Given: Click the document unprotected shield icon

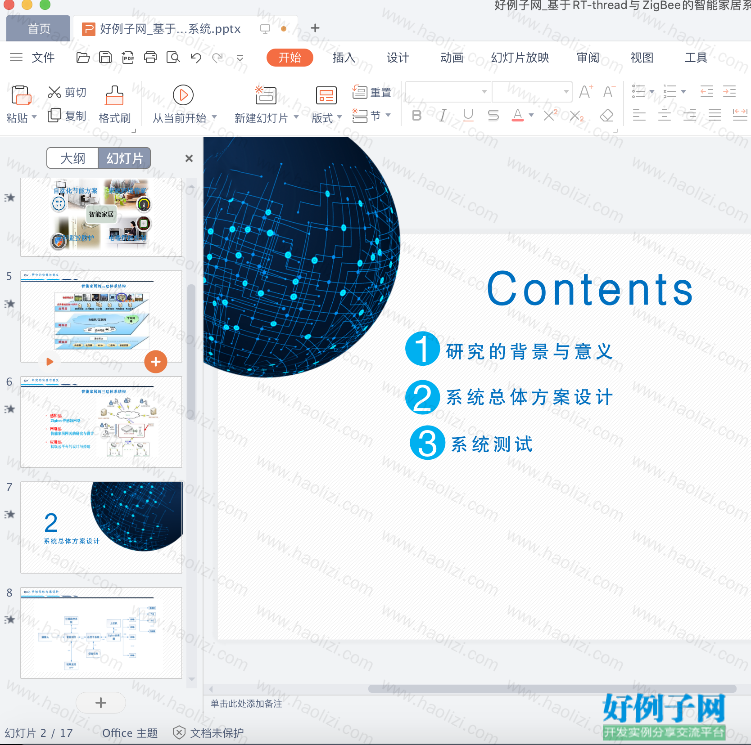Looking at the screenshot, I should [x=179, y=732].
